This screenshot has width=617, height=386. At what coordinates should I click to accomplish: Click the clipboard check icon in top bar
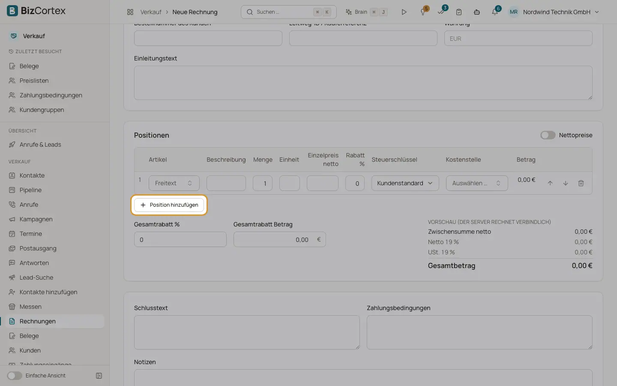tap(459, 12)
